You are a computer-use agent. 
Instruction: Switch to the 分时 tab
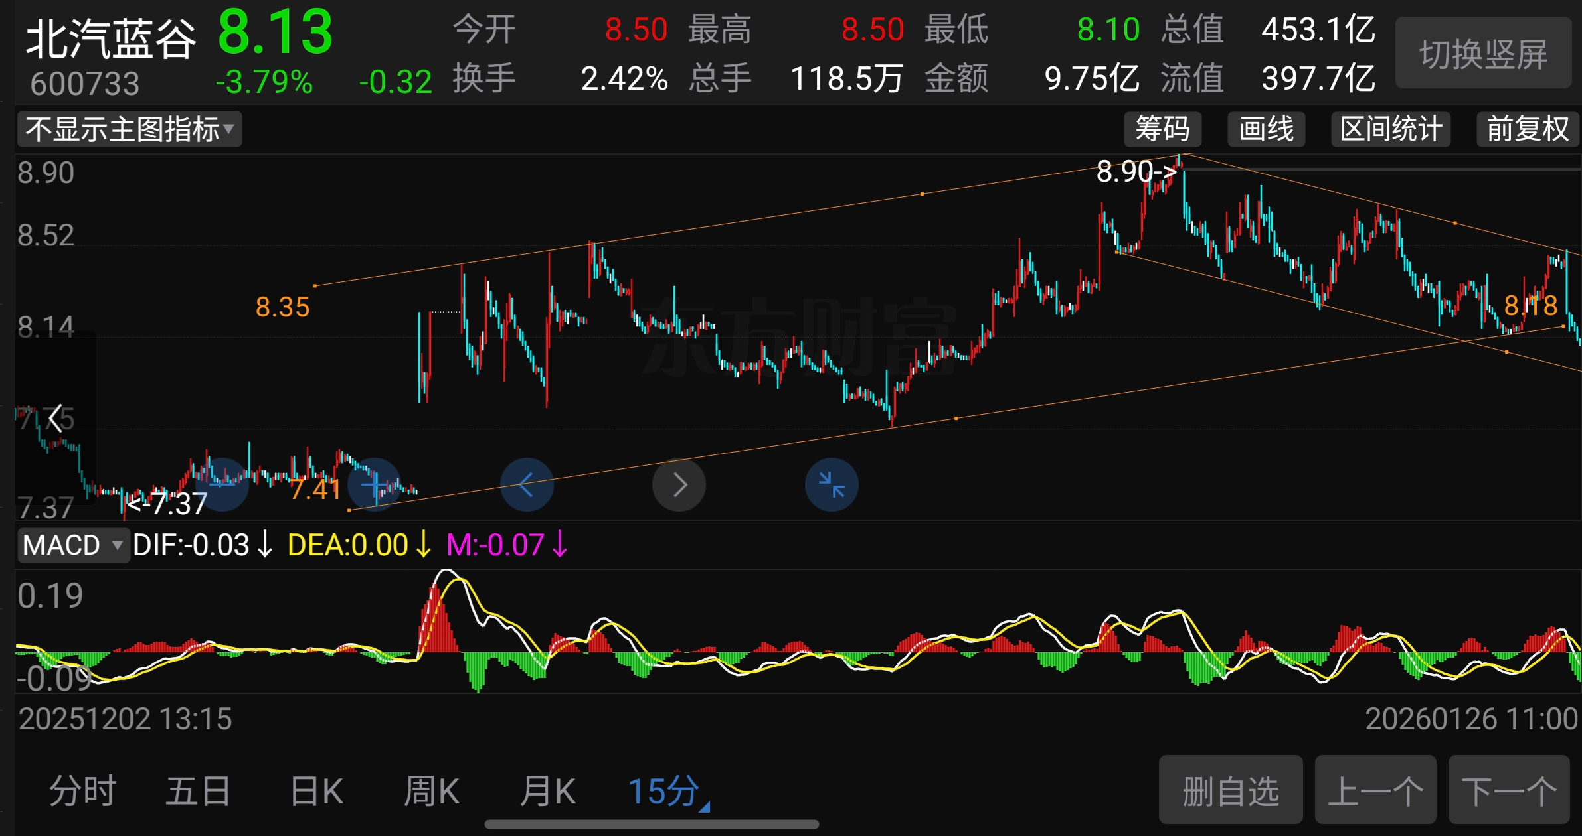point(82,791)
